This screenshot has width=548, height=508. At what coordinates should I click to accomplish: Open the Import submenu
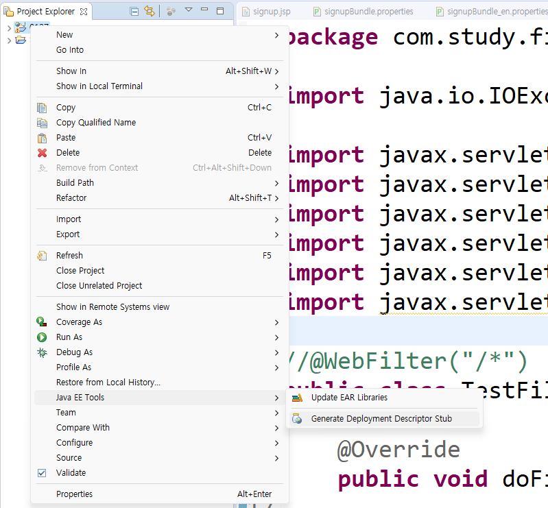pos(160,219)
